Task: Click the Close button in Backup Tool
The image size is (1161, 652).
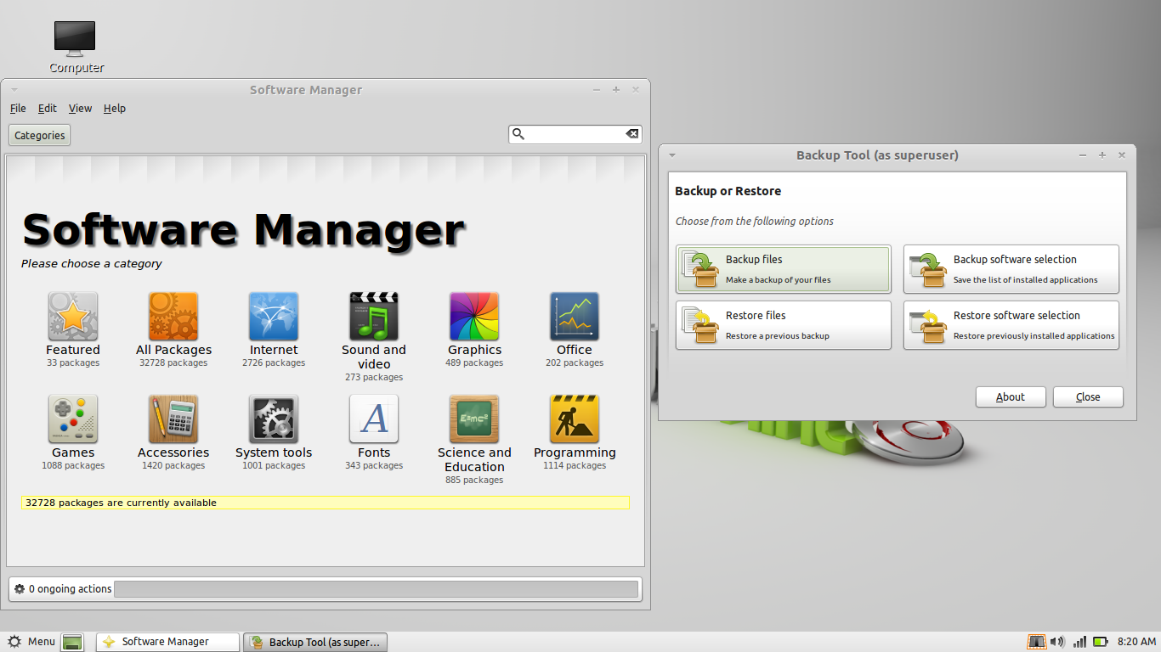Action: pyautogui.click(x=1088, y=396)
